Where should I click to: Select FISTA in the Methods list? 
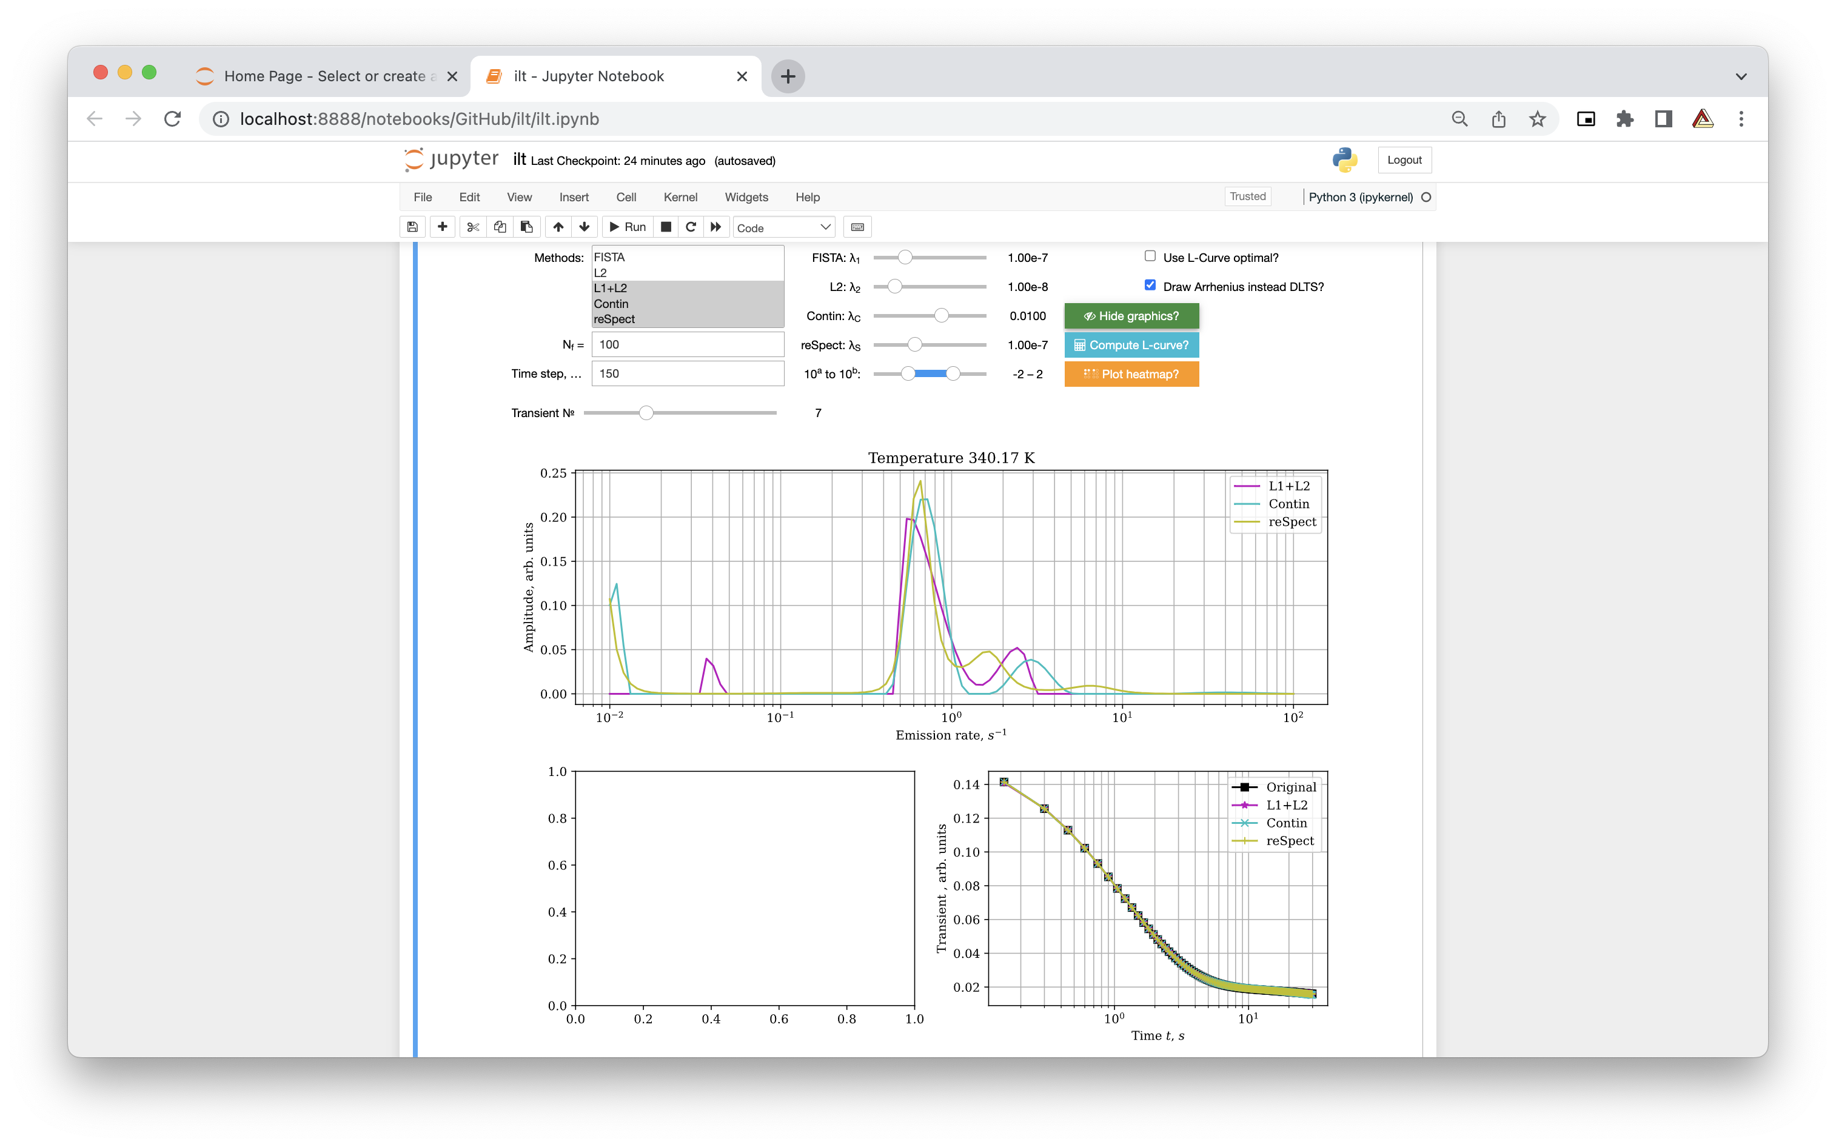click(609, 257)
